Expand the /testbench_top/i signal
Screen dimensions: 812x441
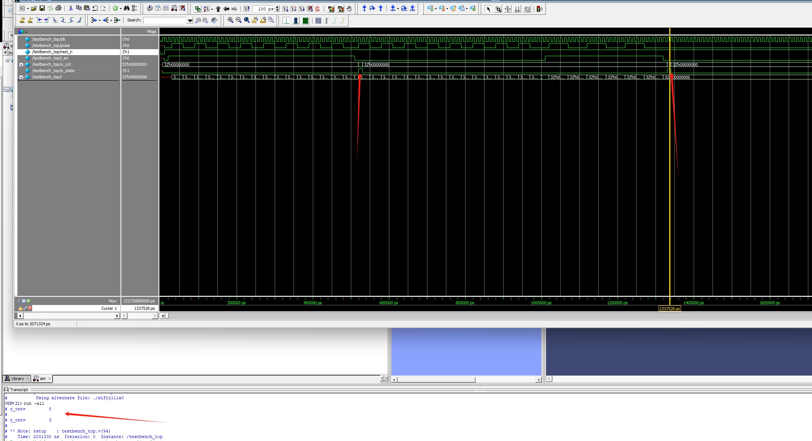[21, 77]
